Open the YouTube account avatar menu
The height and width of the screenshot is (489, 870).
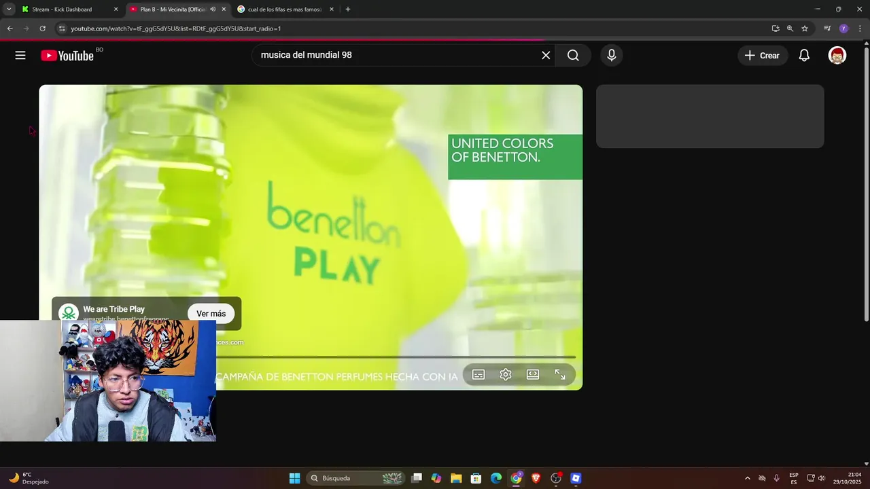[837, 56]
